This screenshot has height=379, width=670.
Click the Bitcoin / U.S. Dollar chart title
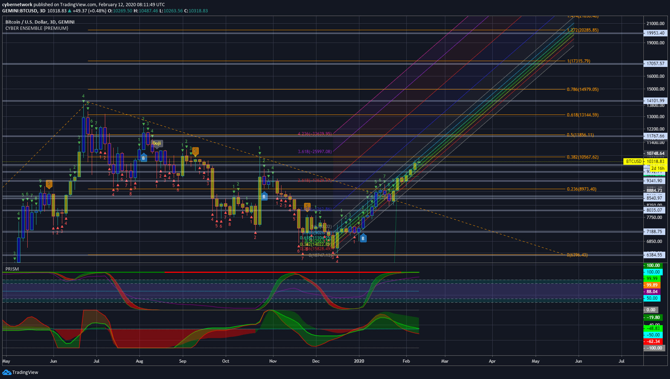point(40,22)
